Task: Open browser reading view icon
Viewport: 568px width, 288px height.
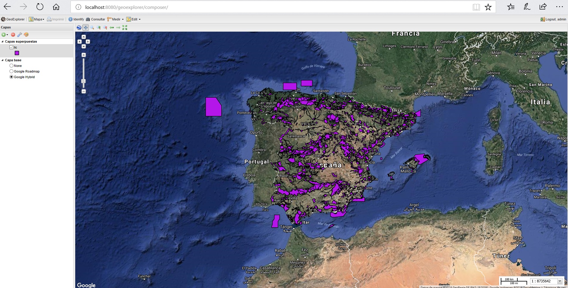Action: click(x=476, y=7)
